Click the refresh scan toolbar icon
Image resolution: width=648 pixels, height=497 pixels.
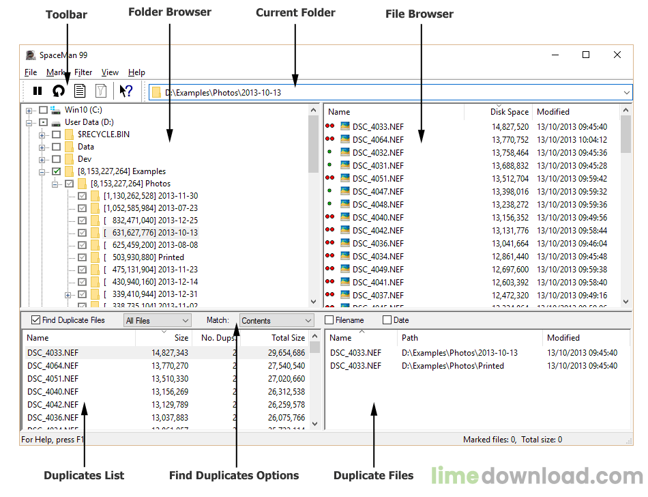pyautogui.click(x=59, y=91)
